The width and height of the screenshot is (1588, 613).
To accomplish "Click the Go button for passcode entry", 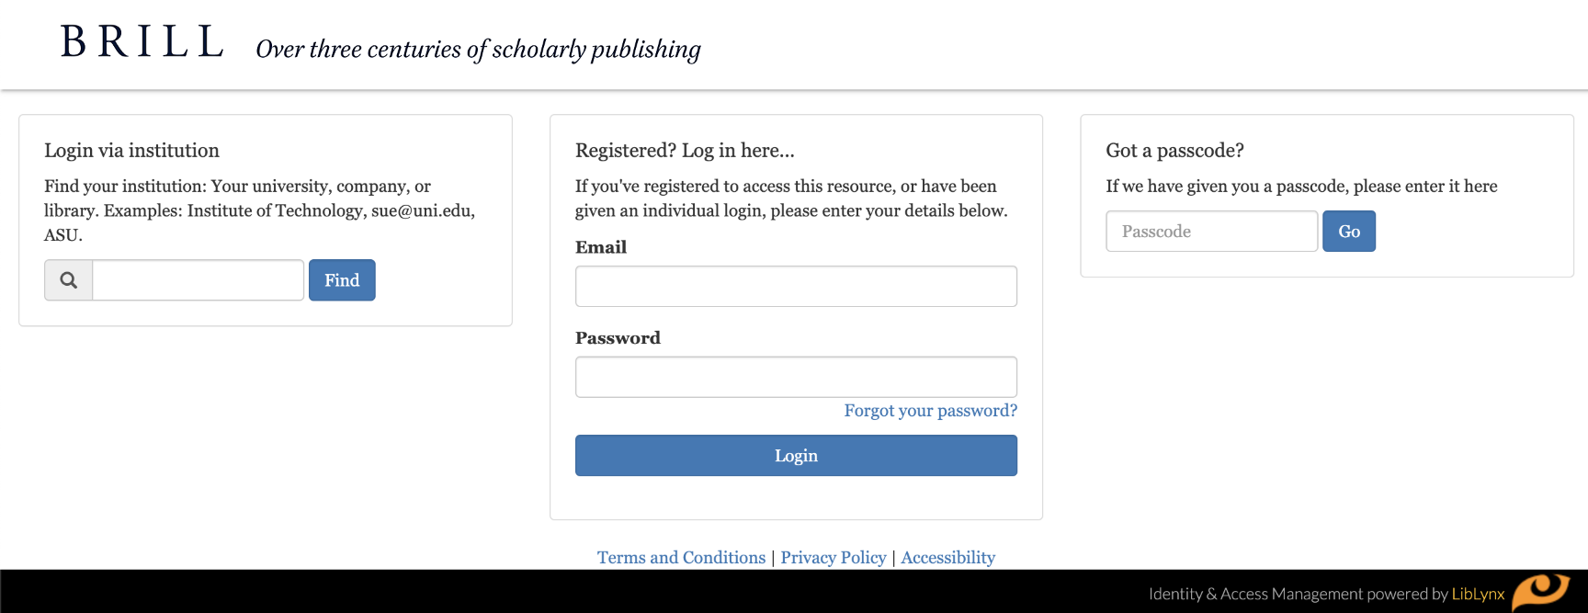I will (x=1348, y=231).
